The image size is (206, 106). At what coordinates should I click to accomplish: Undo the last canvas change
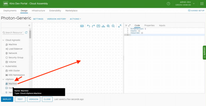click(x=88, y=26)
